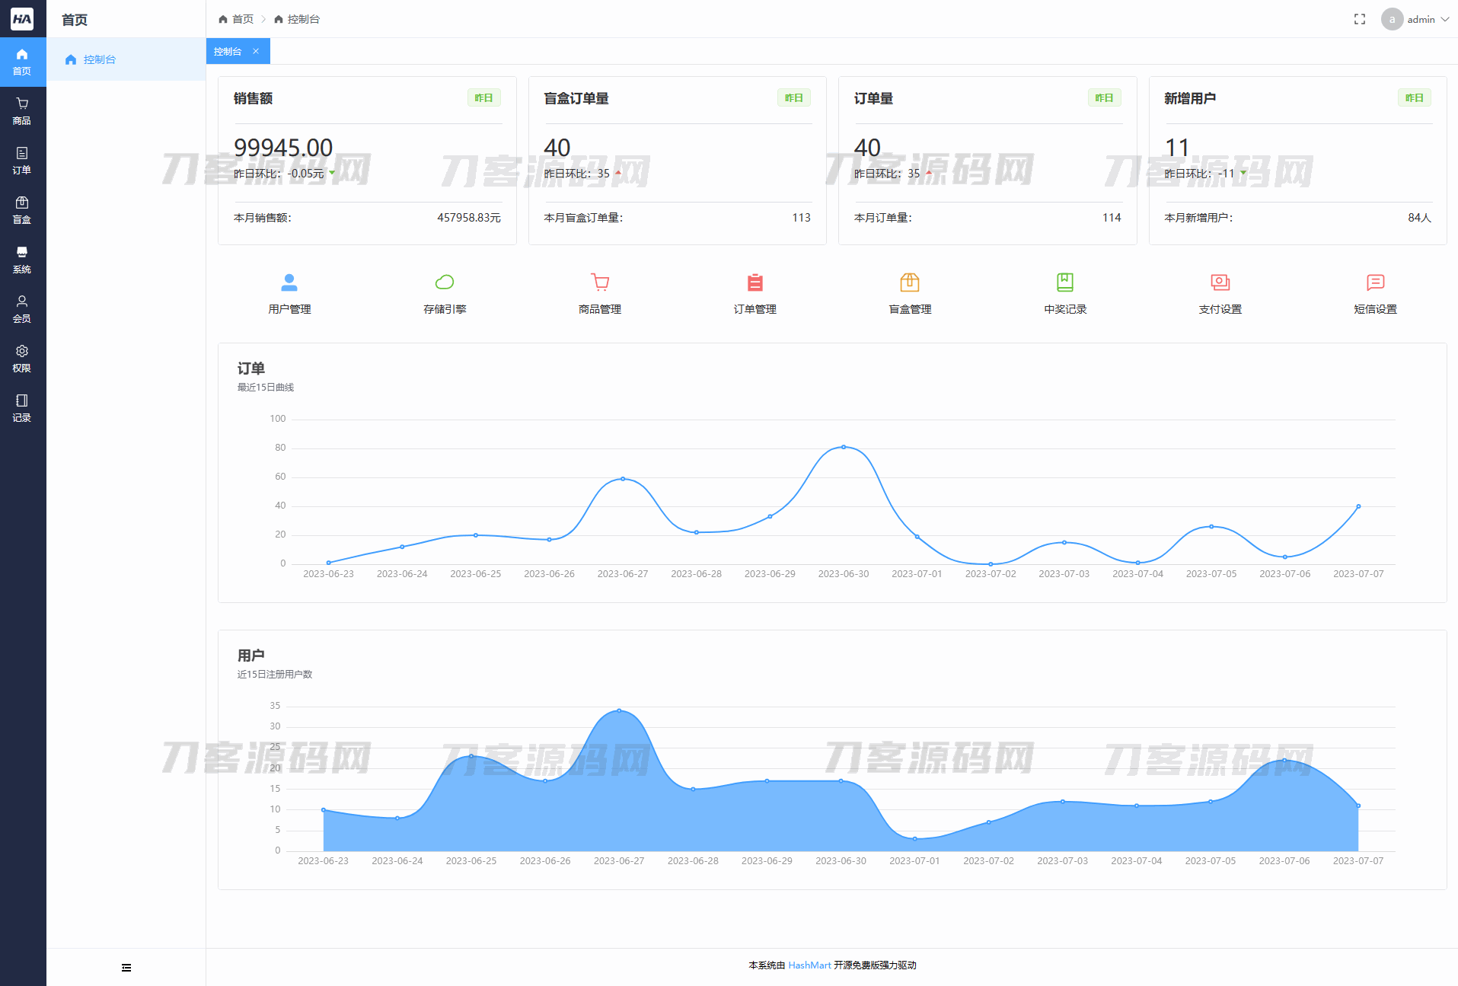Open the 存储引擎 storage engine cloud icon
This screenshot has width=1458, height=986.
pyautogui.click(x=445, y=283)
